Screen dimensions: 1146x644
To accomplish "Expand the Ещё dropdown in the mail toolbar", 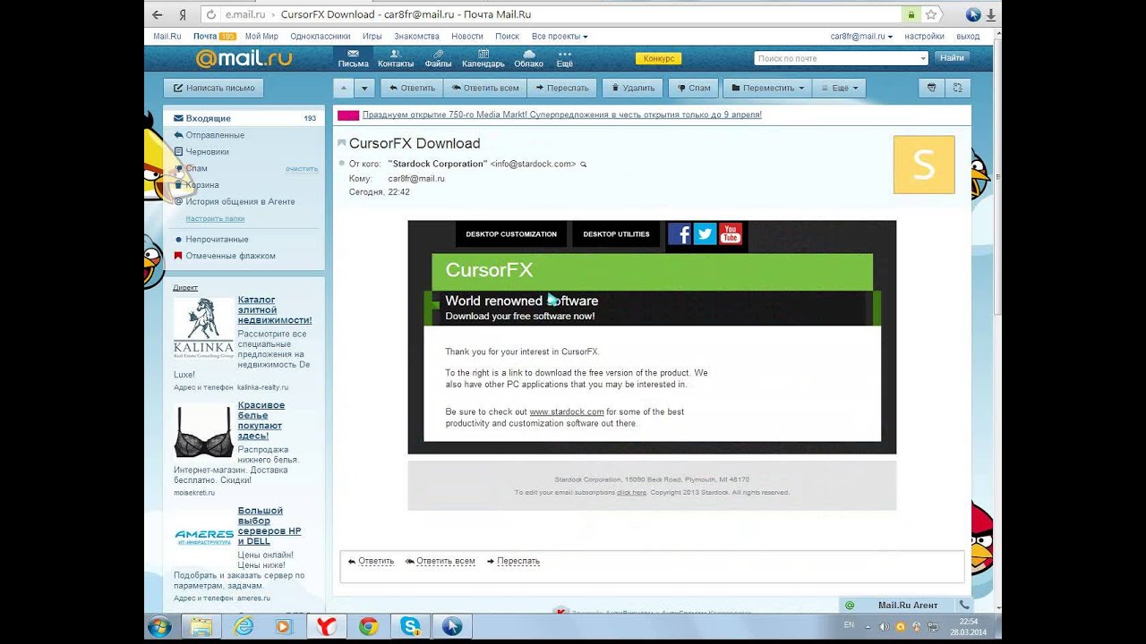I will tap(839, 88).
